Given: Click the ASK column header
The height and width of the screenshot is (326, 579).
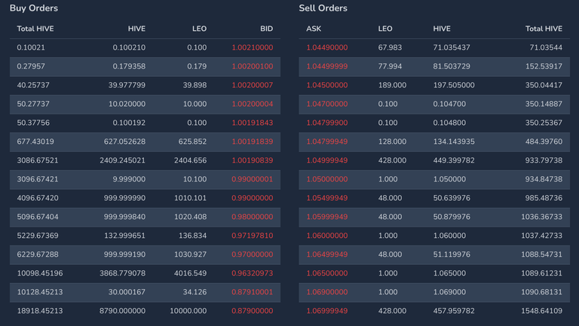Looking at the screenshot, I should point(314,29).
